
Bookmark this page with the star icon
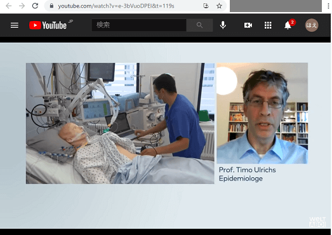tap(219, 6)
